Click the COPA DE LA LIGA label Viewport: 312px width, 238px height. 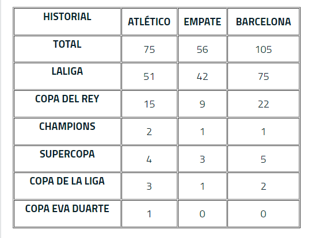tap(67, 181)
